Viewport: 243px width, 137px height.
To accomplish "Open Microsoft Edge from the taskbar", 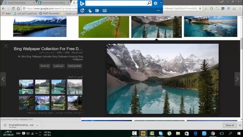I will [x=196, y=134].
